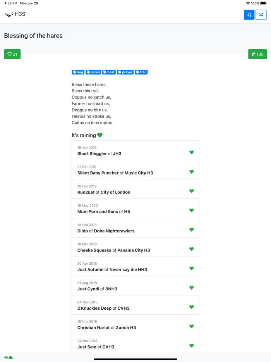The height and width of the screenshot is (362, 271).
Task: Toggle the heart on Run2Eat row
Action: point(191,191)
